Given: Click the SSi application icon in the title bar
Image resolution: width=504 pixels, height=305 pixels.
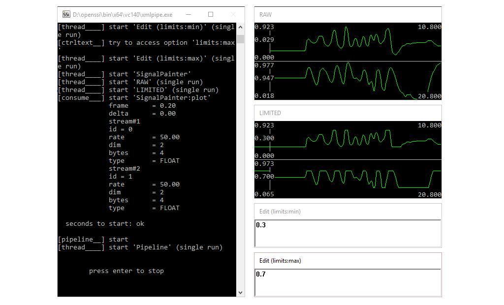Looking at the screenshot, I should pyautogui.click(x=66, y=14).
